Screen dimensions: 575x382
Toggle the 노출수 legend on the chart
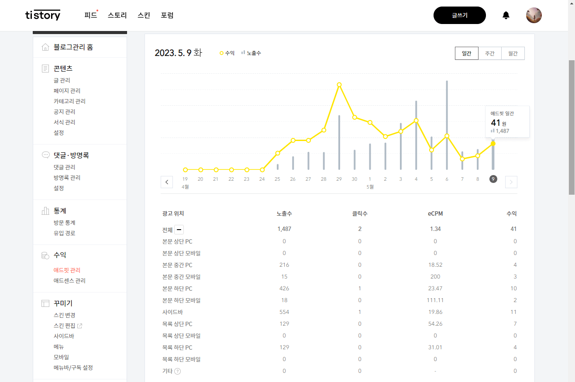click(251, 53)
